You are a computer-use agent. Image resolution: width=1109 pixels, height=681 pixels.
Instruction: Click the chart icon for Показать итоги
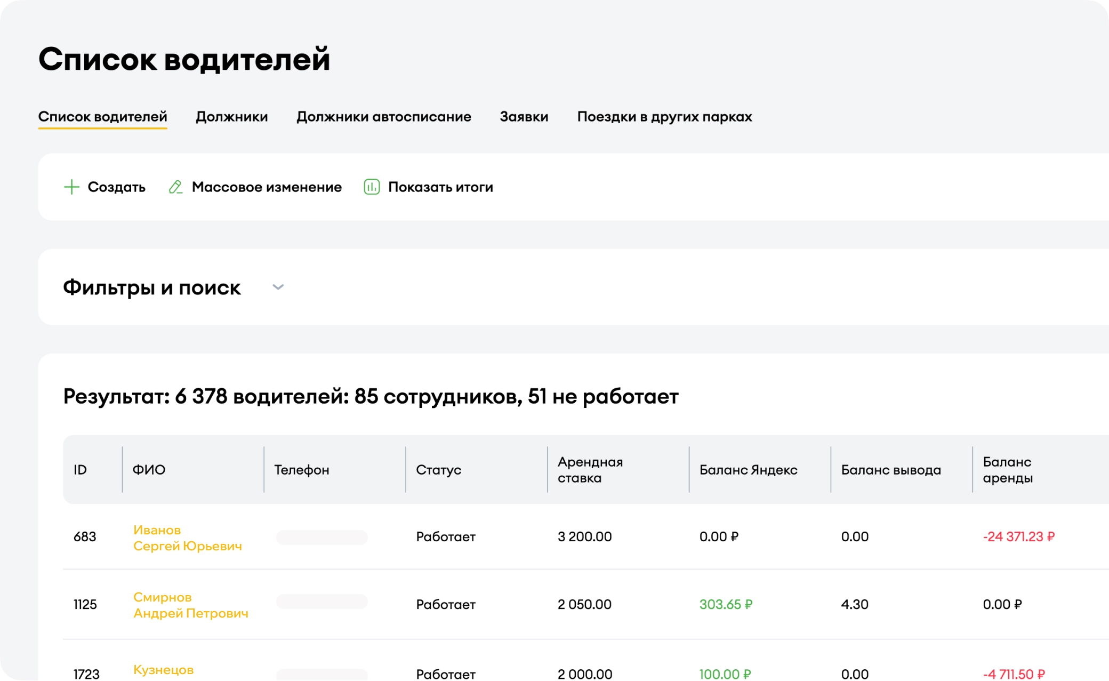pyautogui.click(x=372, y=187)
